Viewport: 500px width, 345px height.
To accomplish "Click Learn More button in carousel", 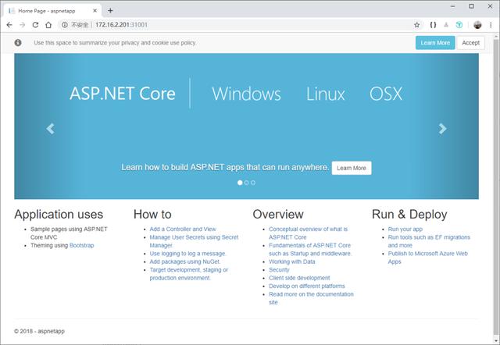I will tap(352, 168).
